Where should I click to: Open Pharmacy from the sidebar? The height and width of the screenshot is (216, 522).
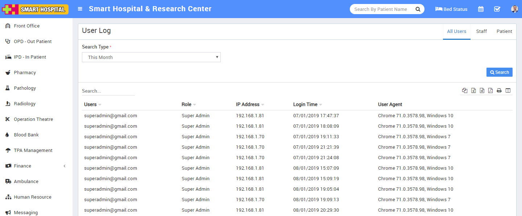point(25,73)
